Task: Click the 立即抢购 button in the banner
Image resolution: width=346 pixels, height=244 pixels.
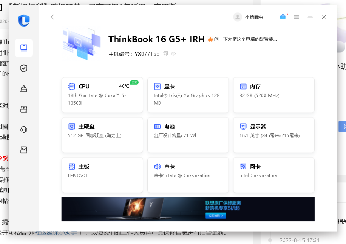Action: [216, 216]
